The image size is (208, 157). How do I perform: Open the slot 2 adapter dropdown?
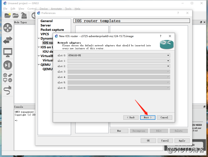tap(119, 66)
